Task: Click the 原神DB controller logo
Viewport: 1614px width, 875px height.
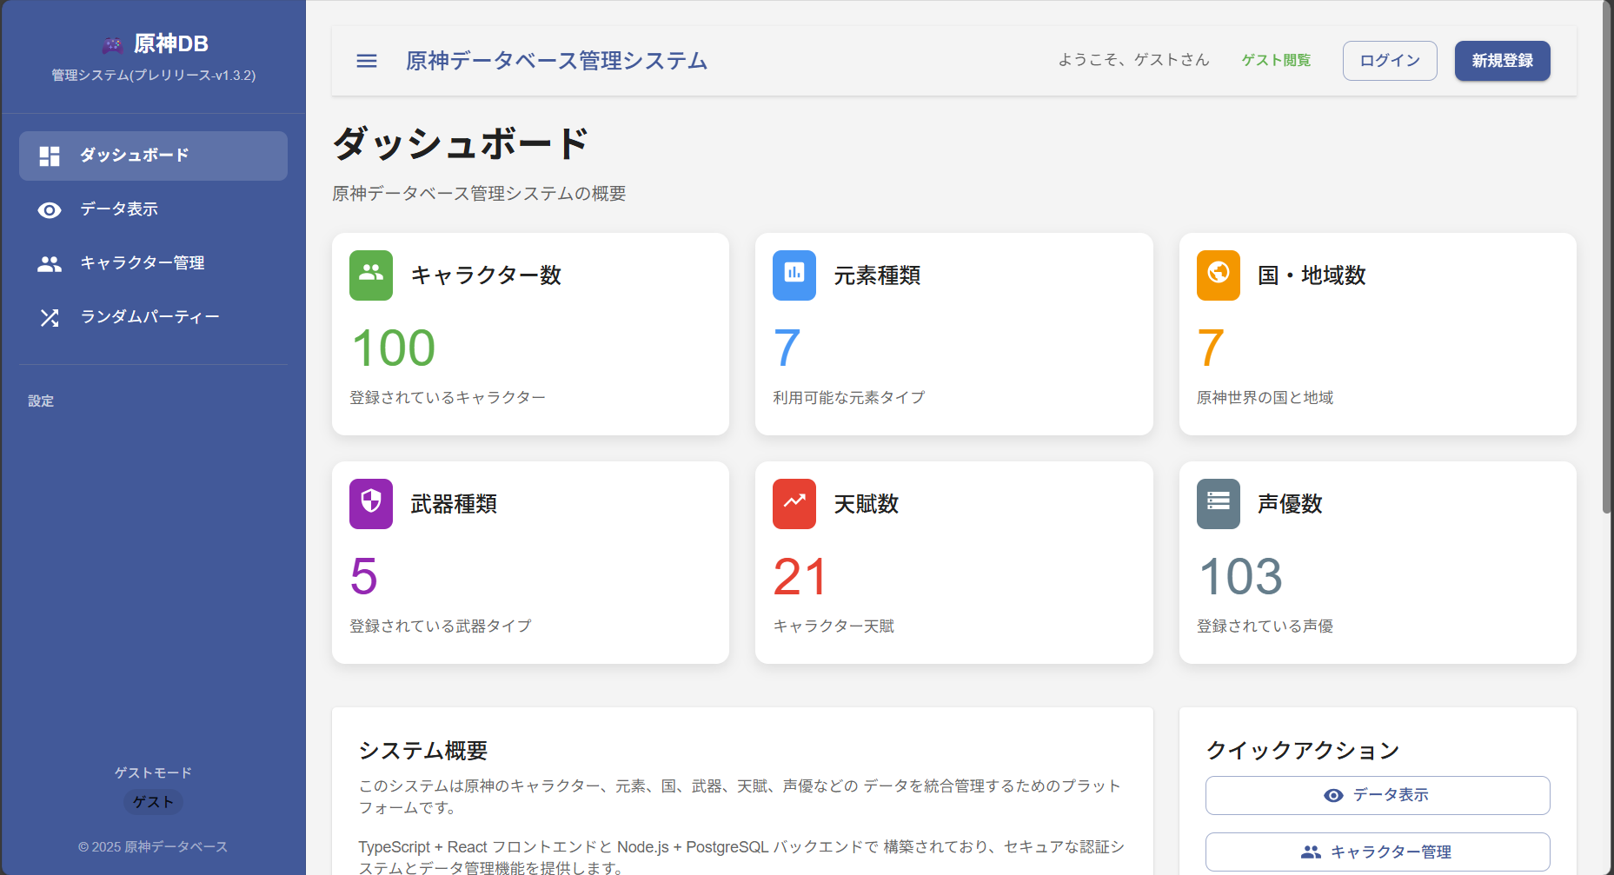Action: point(113,43)
